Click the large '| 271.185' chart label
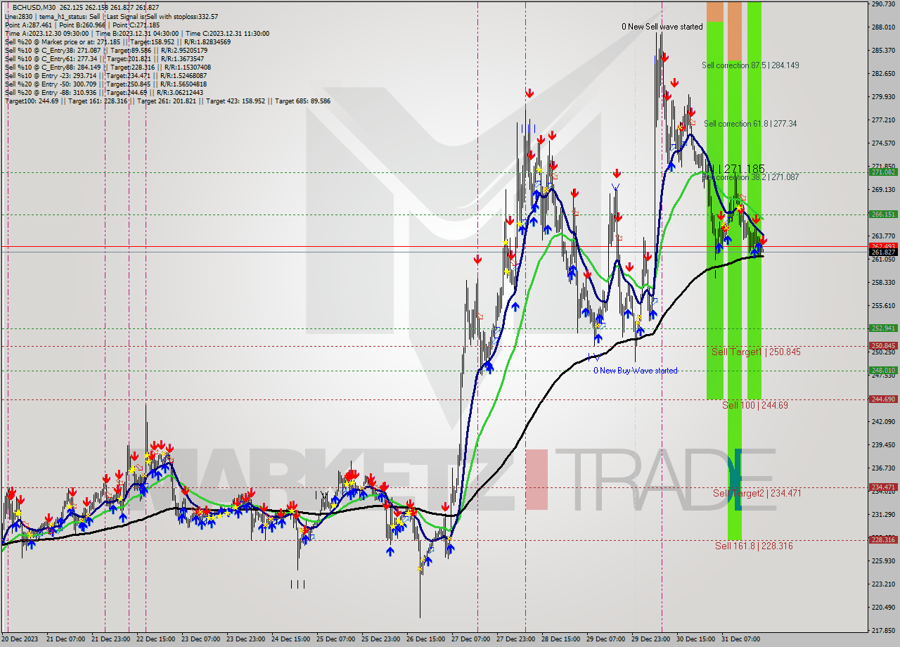The height and width of the screenshot is (647, 900). coord(741,169)
